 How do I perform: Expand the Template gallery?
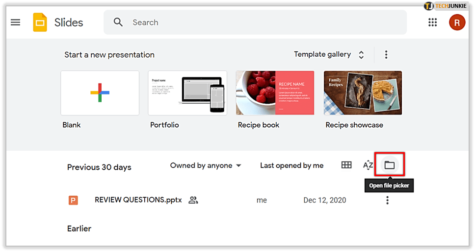click(329, 55)
